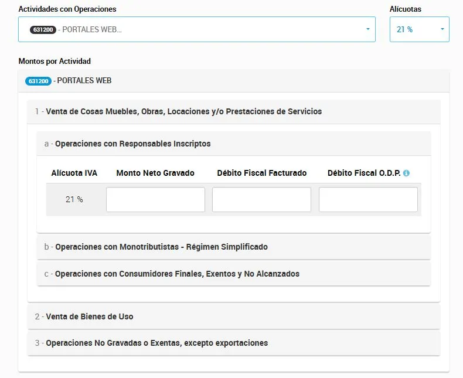
Task: Click the Monto Neto Gravado input field
Action: (155, 199)
